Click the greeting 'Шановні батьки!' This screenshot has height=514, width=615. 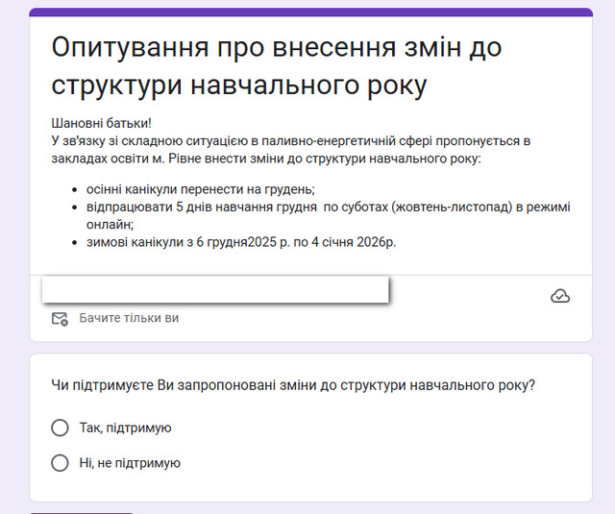pos(102,124)
